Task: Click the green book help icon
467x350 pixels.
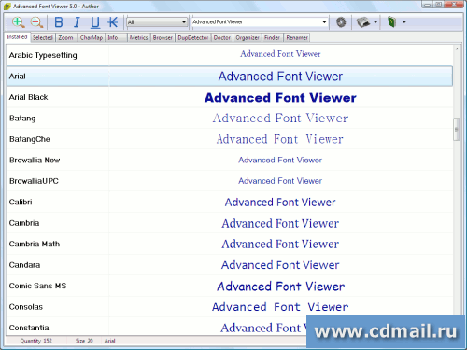Action: [391, 22]
